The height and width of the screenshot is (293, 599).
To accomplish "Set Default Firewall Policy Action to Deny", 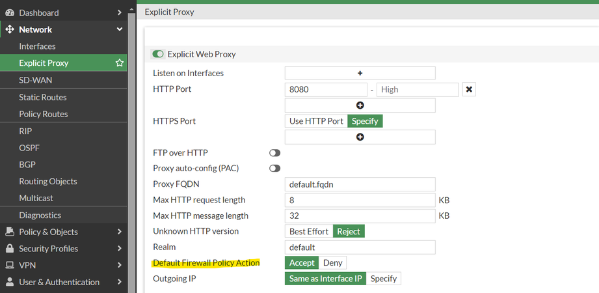I will coord(332,263).
